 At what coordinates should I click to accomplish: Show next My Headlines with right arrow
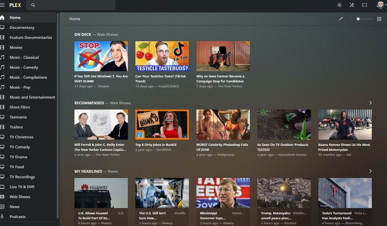pyautogui.click(x=370, y=171)
